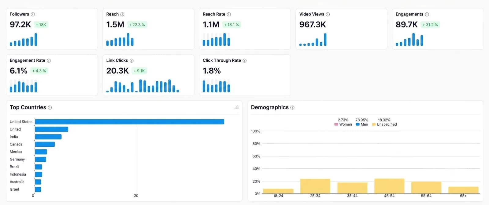Click the 1.1M Reach Rate value
The height and width of the screenshot is (205, 489).
tap(211, 24)
